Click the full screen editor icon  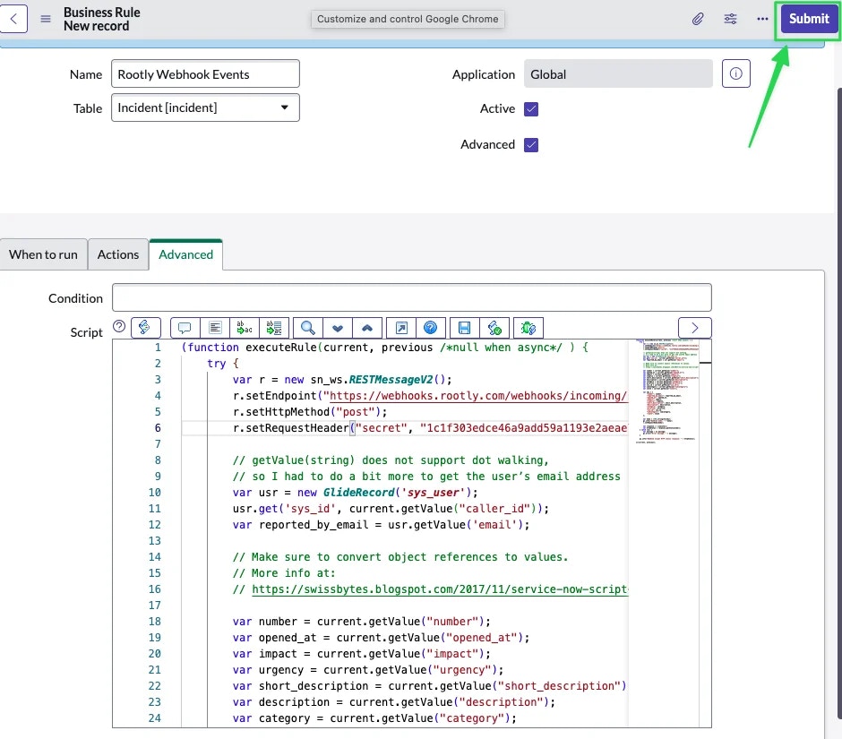[x=401, y=328]
